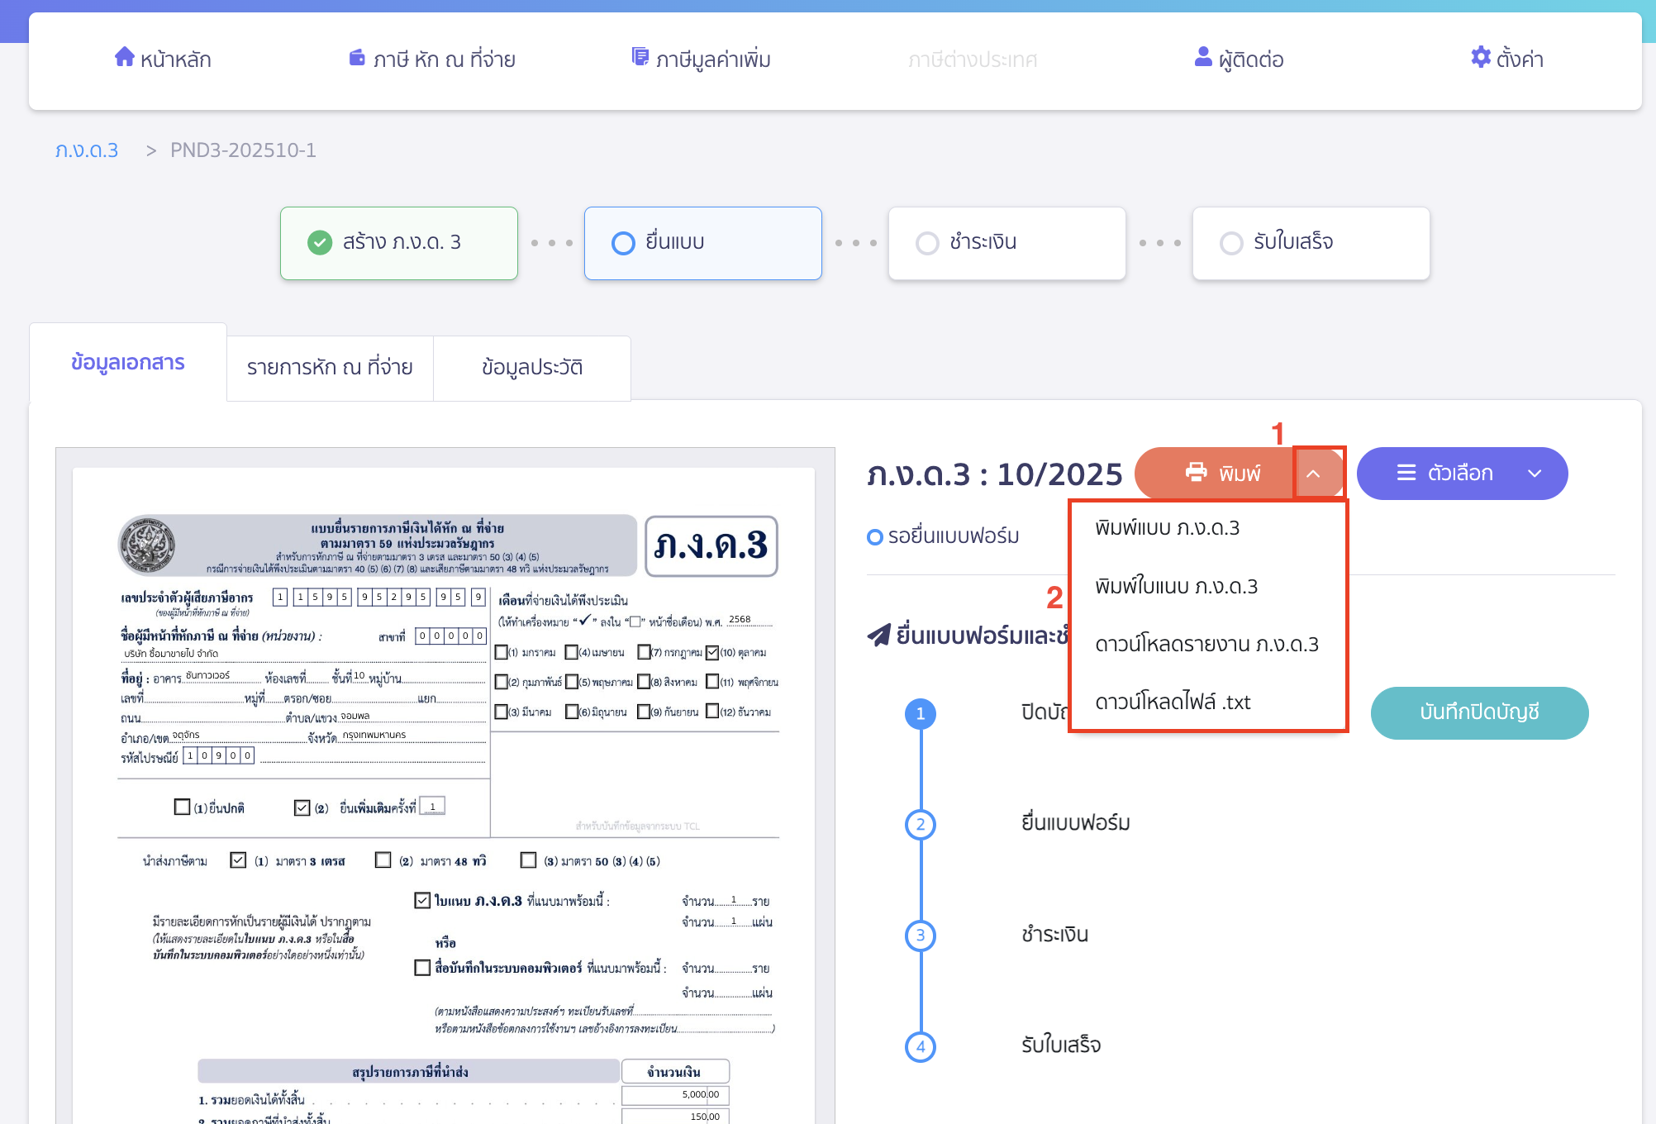Viewport: 1656px width, 1124px height.
Task: Open the ภ.ง.ด.3 breadcrumb link
Action: coord(86,150)
